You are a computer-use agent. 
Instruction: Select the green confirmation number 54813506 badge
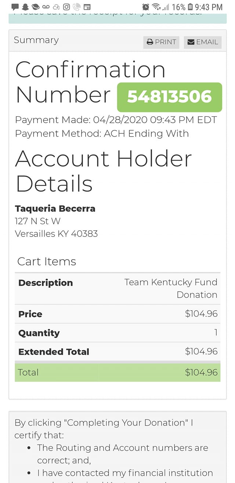[x=170, y=97]
